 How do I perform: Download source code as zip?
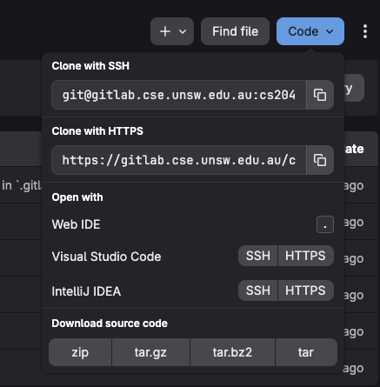[80, 352]
